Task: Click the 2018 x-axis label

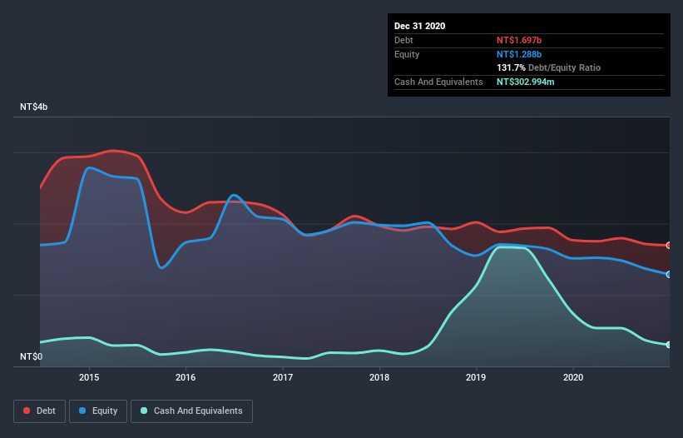Action: click(379, 377)
